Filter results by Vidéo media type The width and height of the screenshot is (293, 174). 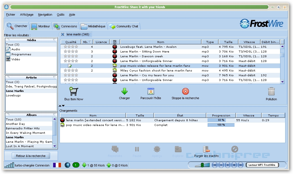click(16, 59)
